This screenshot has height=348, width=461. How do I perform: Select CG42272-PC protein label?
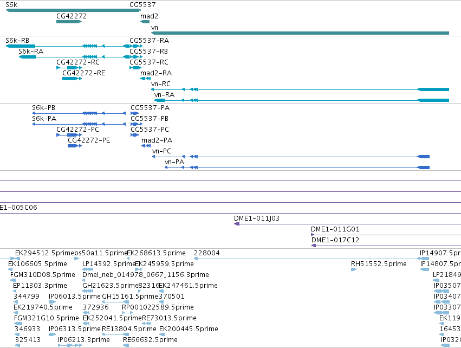click(x=77, y=130)
